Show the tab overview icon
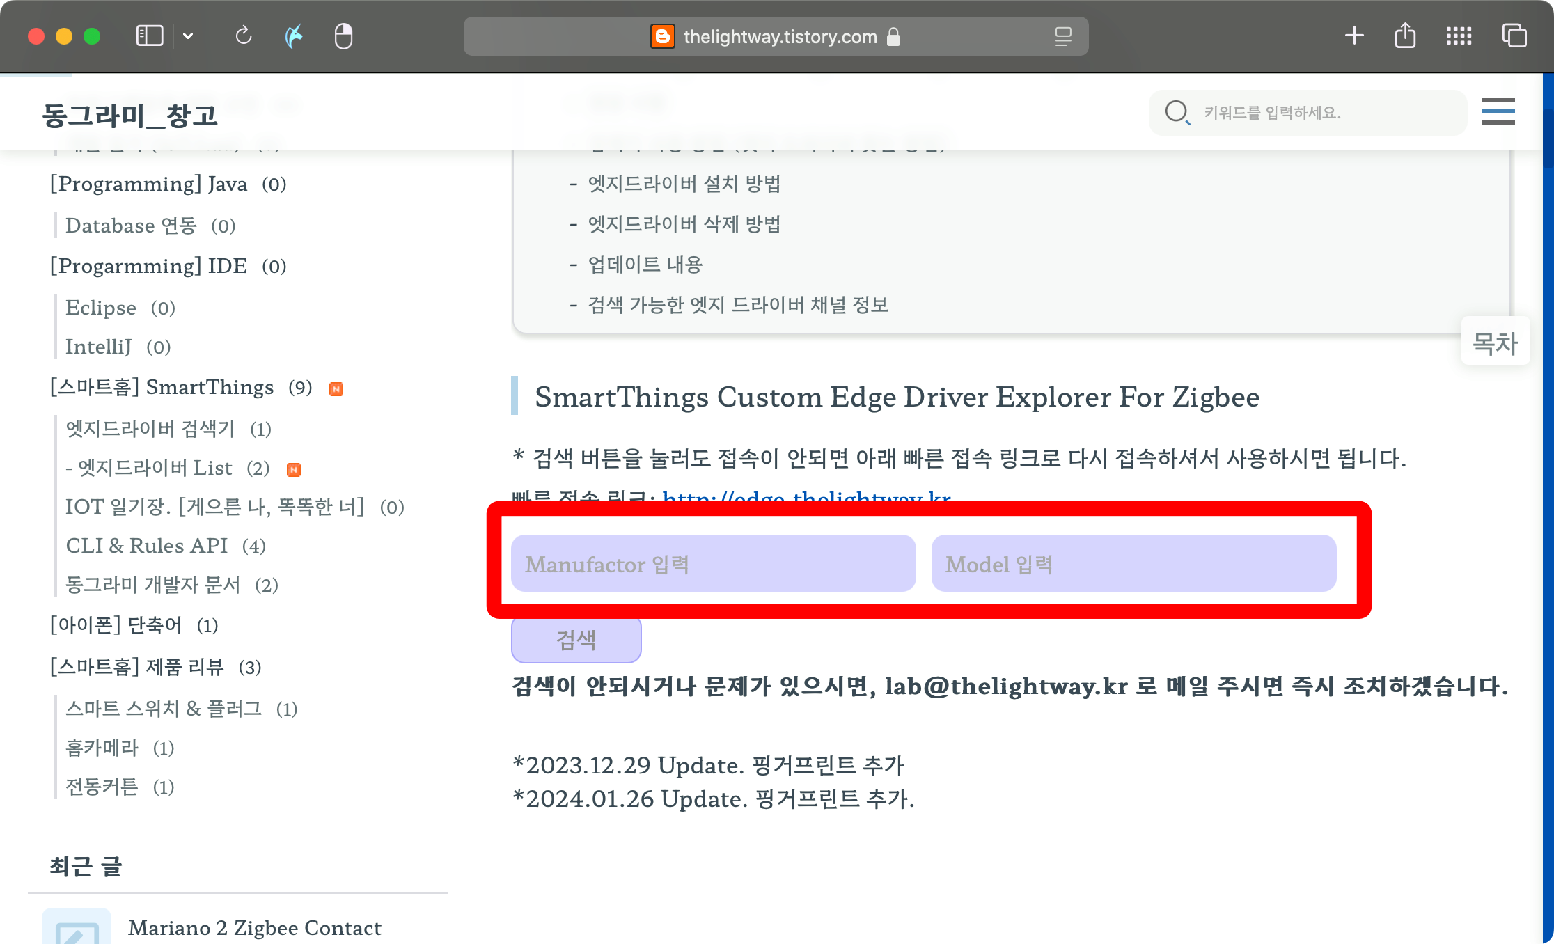This screenshot has width=1554, height=944. coord(1514,36)
